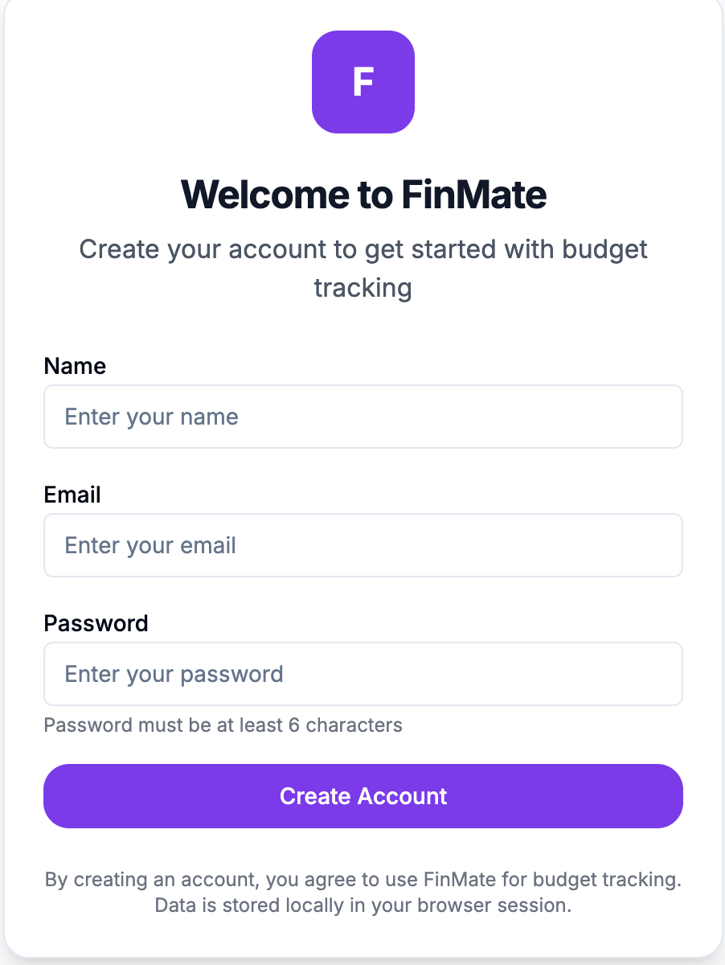Click the 'Data is stored locally' notice
Viewport: 725px width, 965px height.
pos(363,905)
